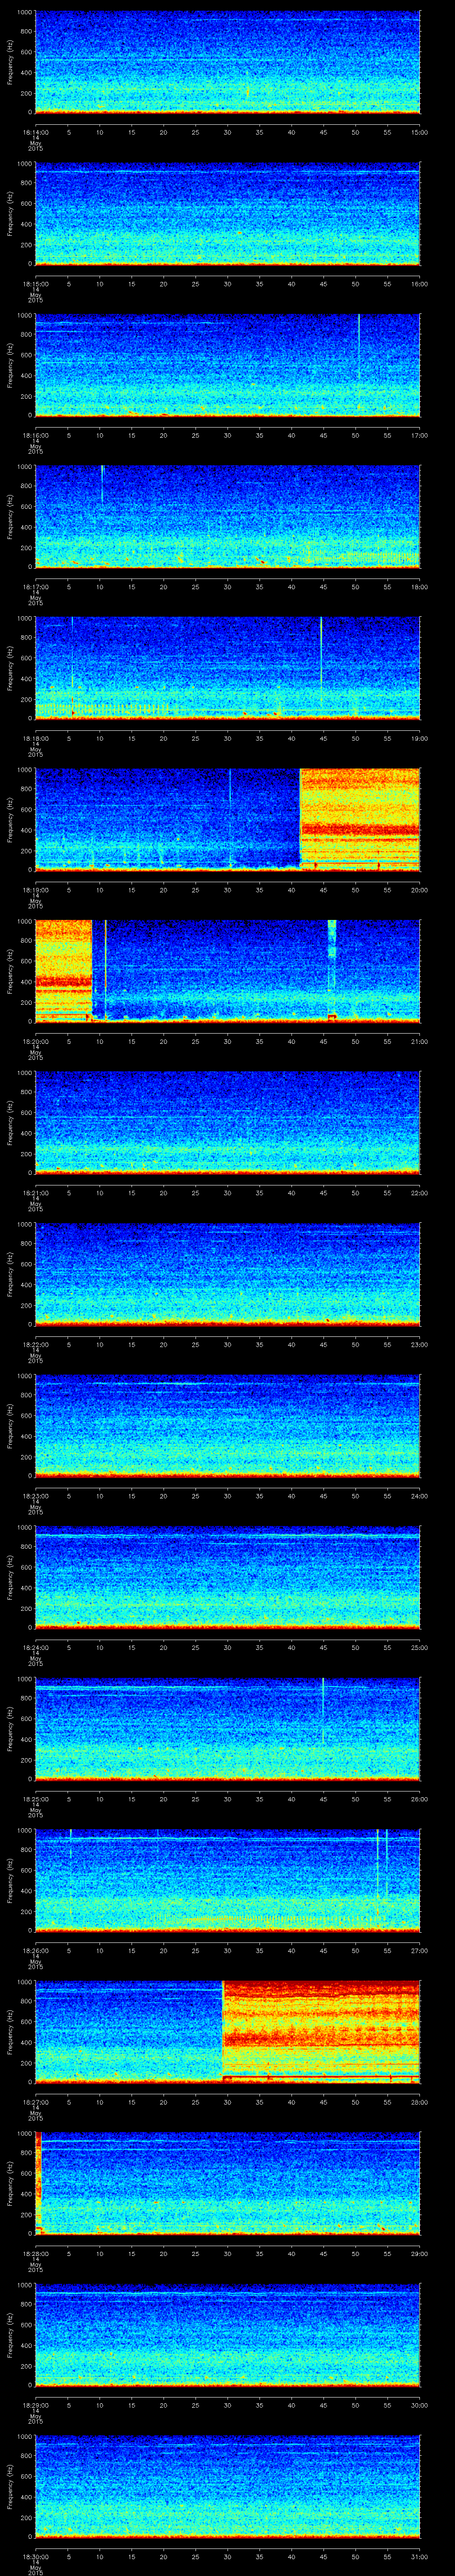Image resolution: width=455 pixels, height=2576 pixels.
Task: Click the '18:14:00' start time label
Action: pos(35,131)
